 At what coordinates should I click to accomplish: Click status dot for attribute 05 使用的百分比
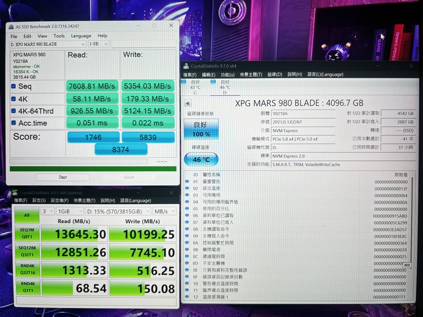click(187, 209)
